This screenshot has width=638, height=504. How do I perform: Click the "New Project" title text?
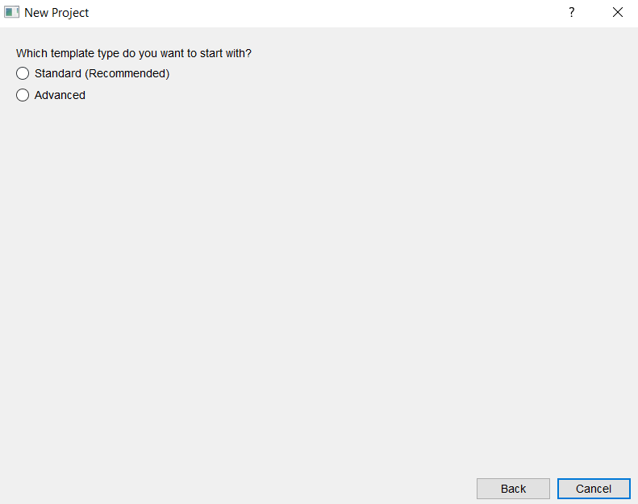[x=56, y=13]
